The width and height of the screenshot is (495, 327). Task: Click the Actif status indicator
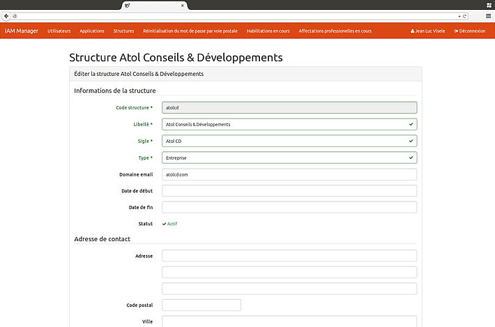click(x=169, y=224)
